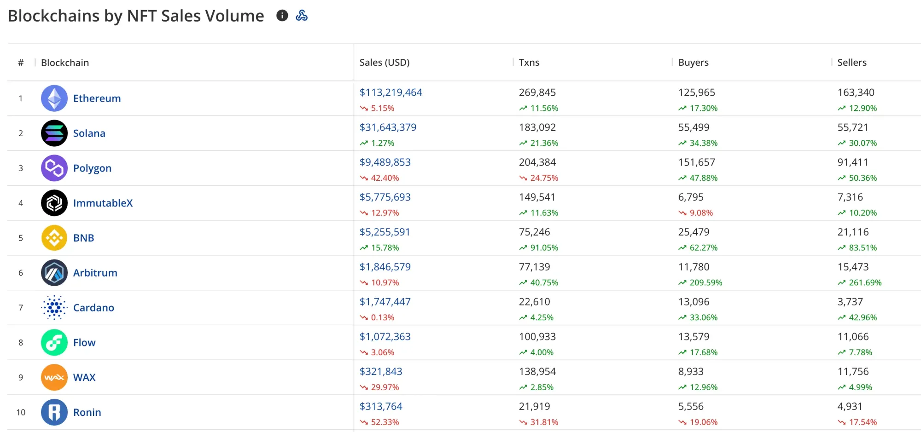Select Flow transactions count 100,933
The height and width of the screenshot is (432, 921).
(x=537, y=337)
